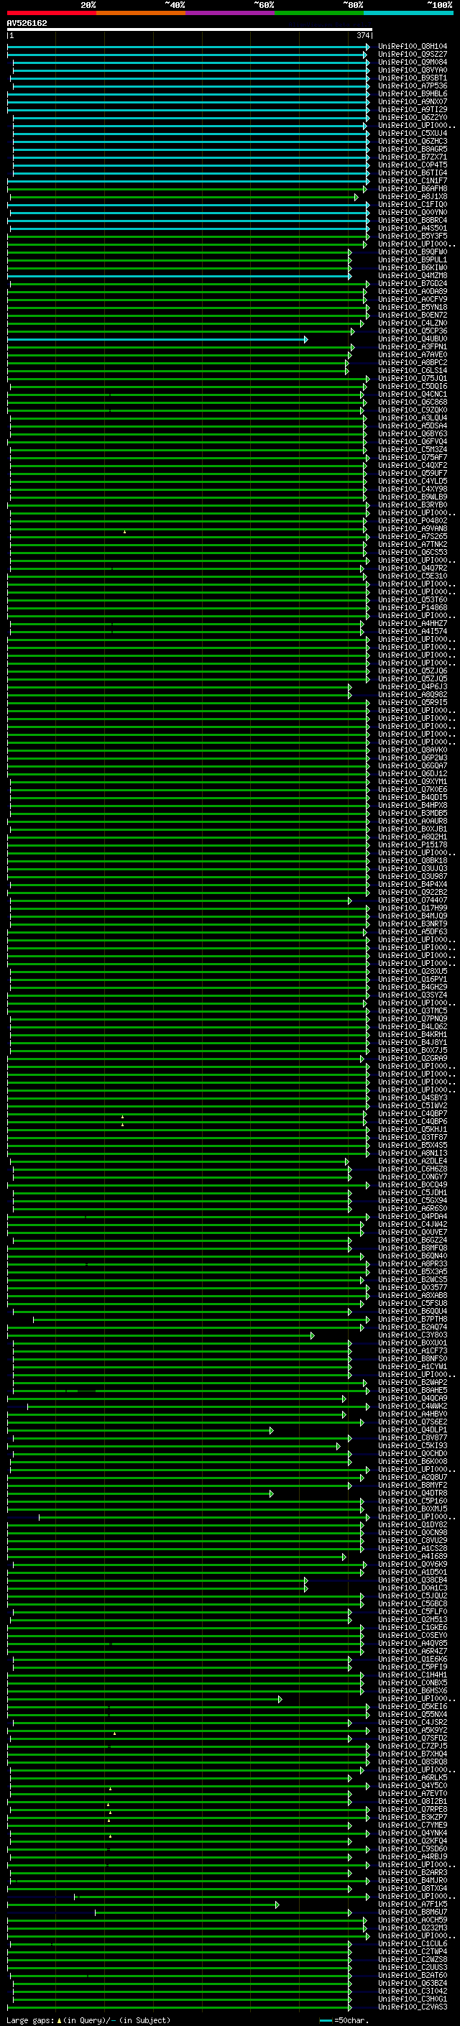Image resolution: width=460 pixels, height=2026 pixels.
Task: Select the UniRef100_Q5CP36 label
Action: point(412,331)
